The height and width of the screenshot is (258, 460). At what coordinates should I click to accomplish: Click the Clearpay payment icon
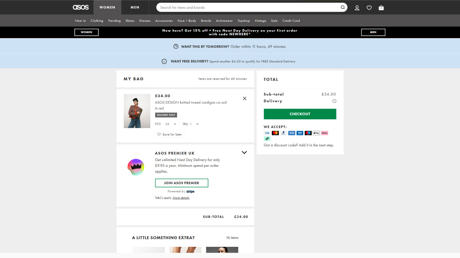click(x=267, y=138)
